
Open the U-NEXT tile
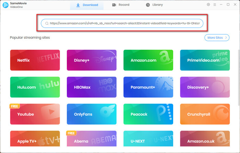(x=148, y=139)
